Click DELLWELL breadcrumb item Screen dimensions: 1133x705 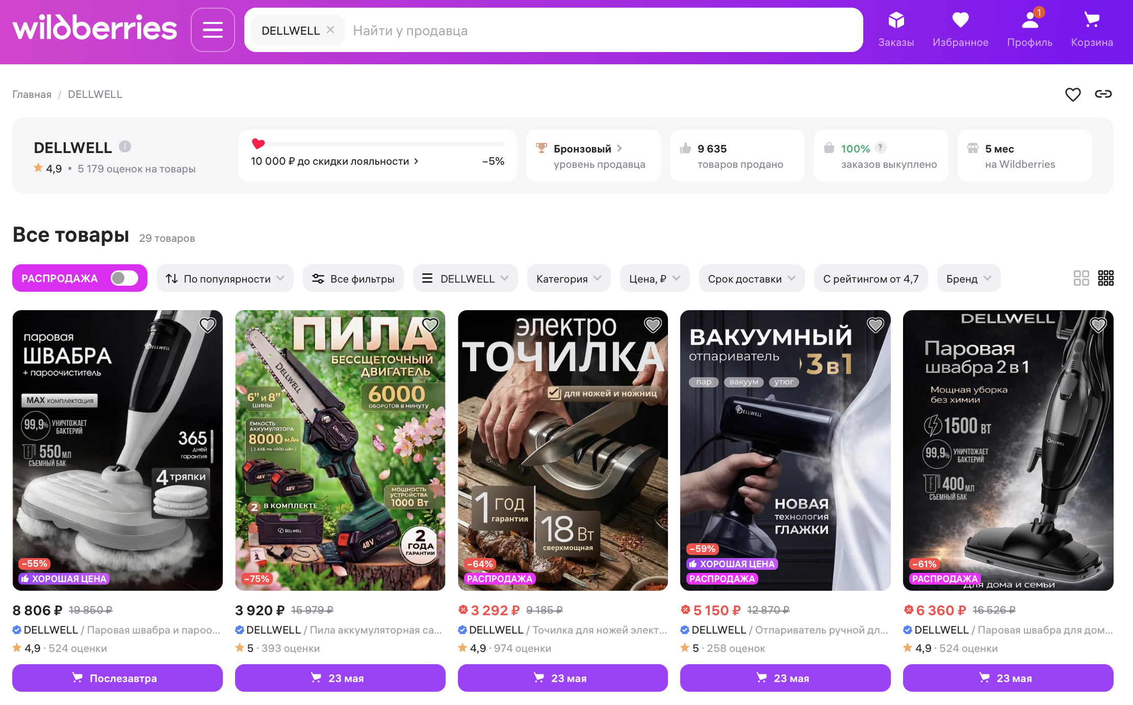tap(95, 94)
